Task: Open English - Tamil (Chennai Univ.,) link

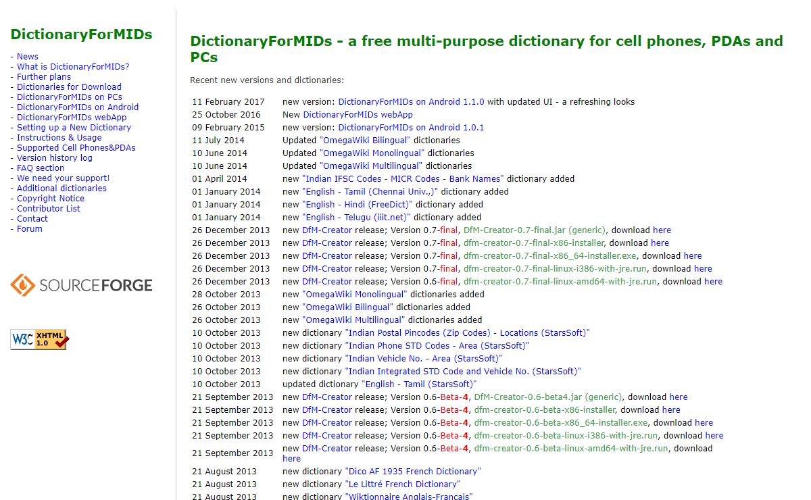Action: coord(370,192)
